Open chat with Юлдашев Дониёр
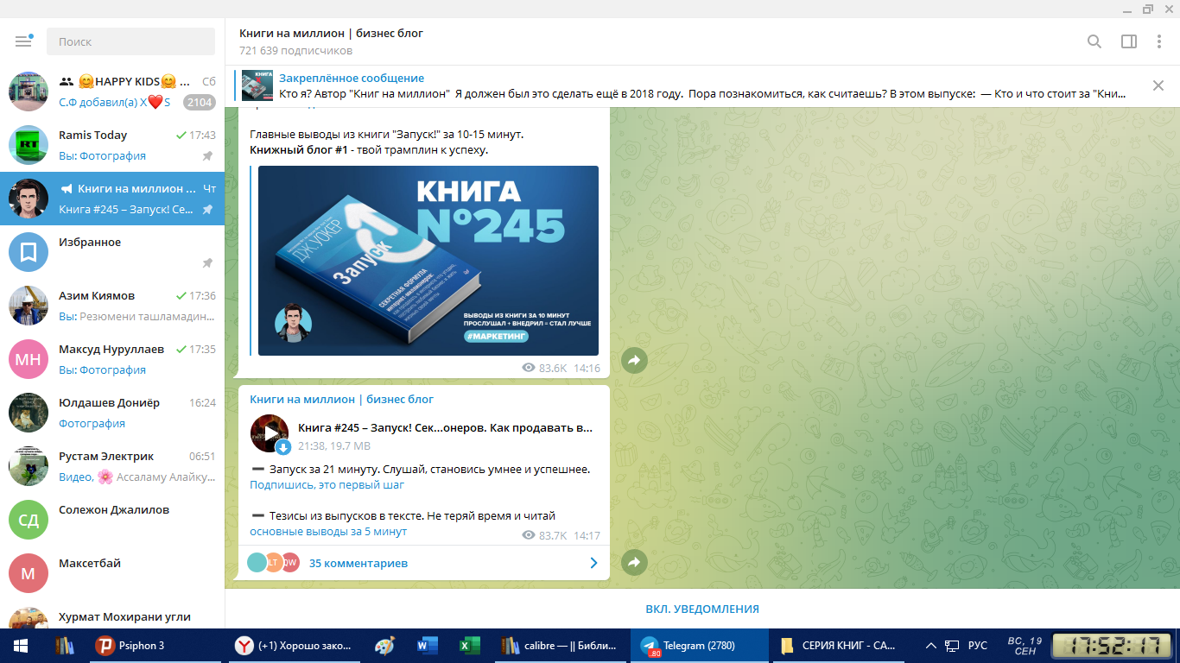 [112, 413]
